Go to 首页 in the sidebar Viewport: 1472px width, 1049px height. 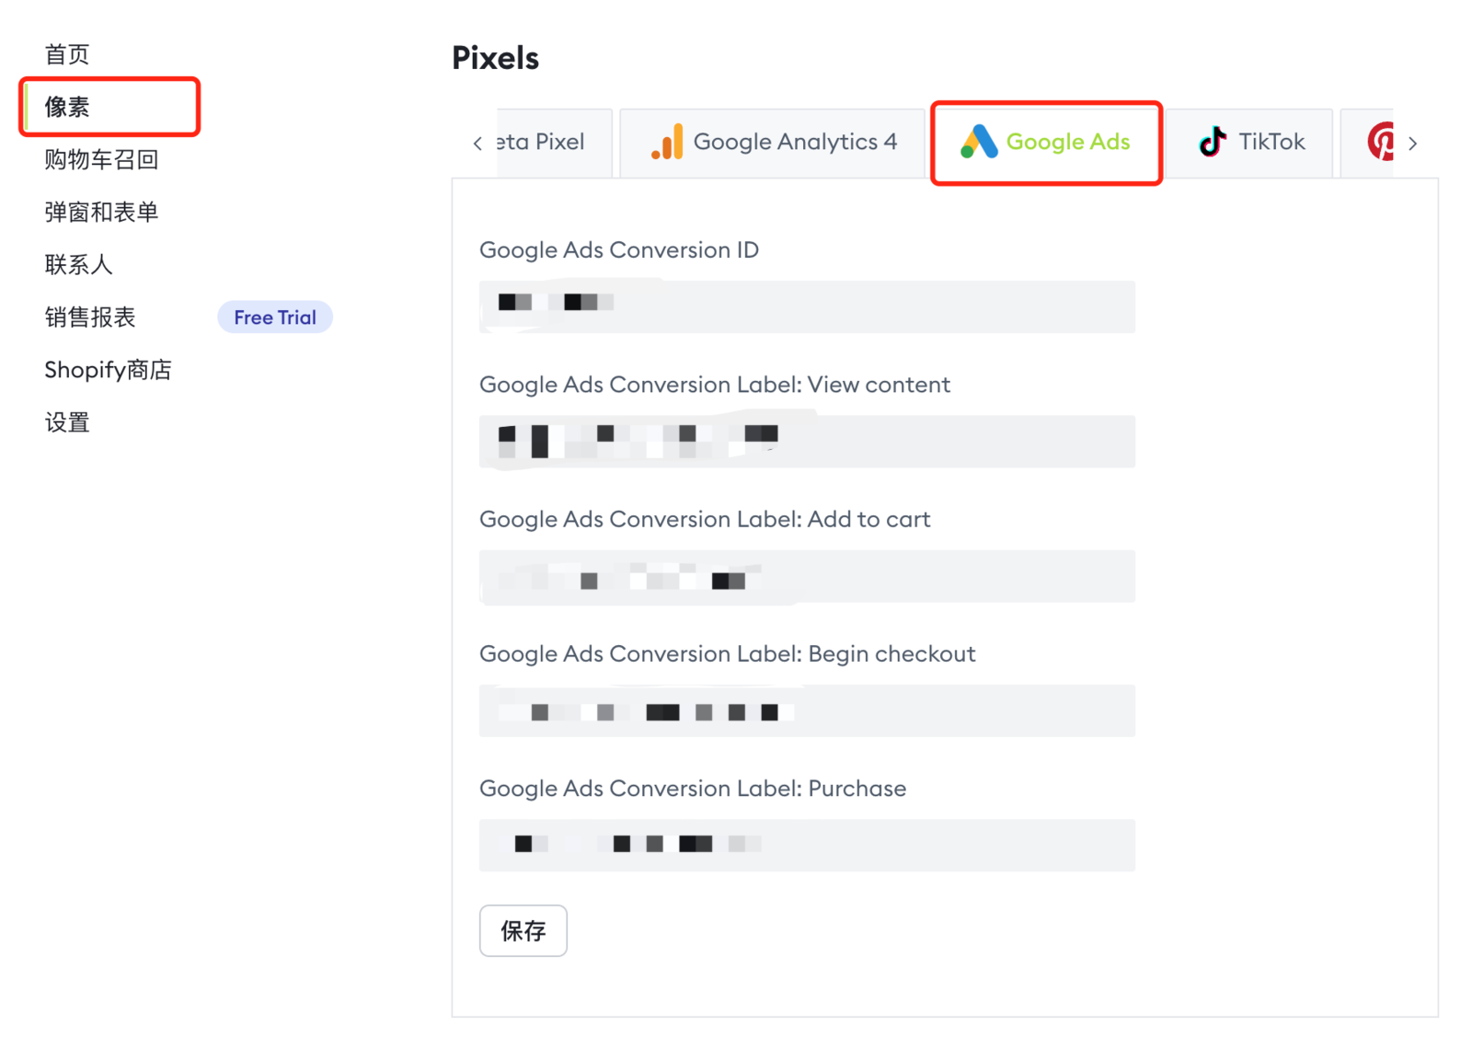tap(67, 54)
